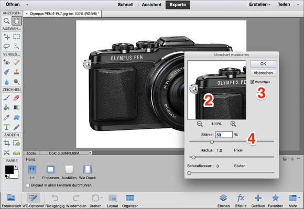Select the Brush tool

pos(7,97)
